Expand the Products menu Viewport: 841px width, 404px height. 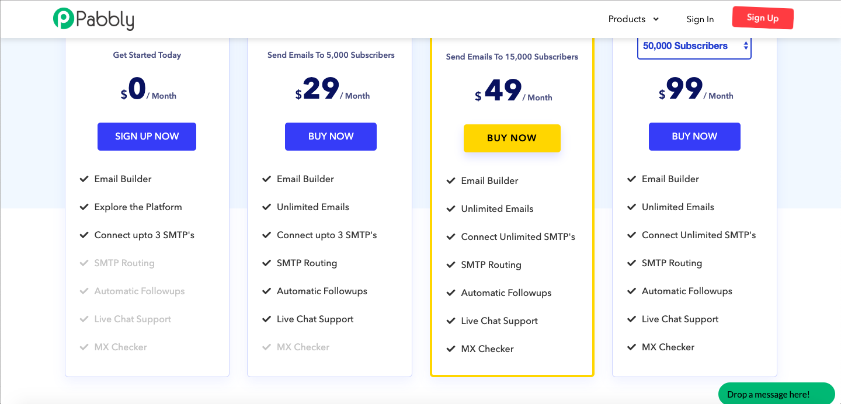coord(634,19)
